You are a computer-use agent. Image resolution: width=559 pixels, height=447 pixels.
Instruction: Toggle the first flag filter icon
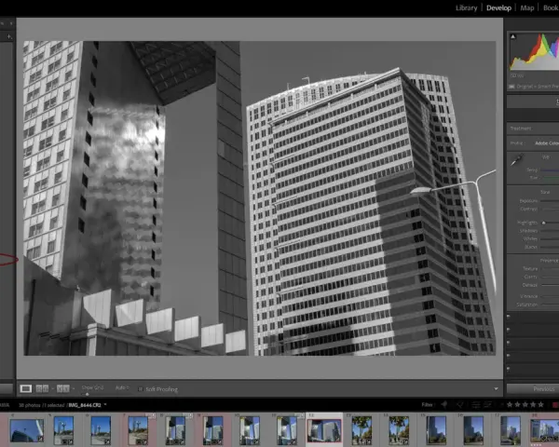[x=444, y=404]
